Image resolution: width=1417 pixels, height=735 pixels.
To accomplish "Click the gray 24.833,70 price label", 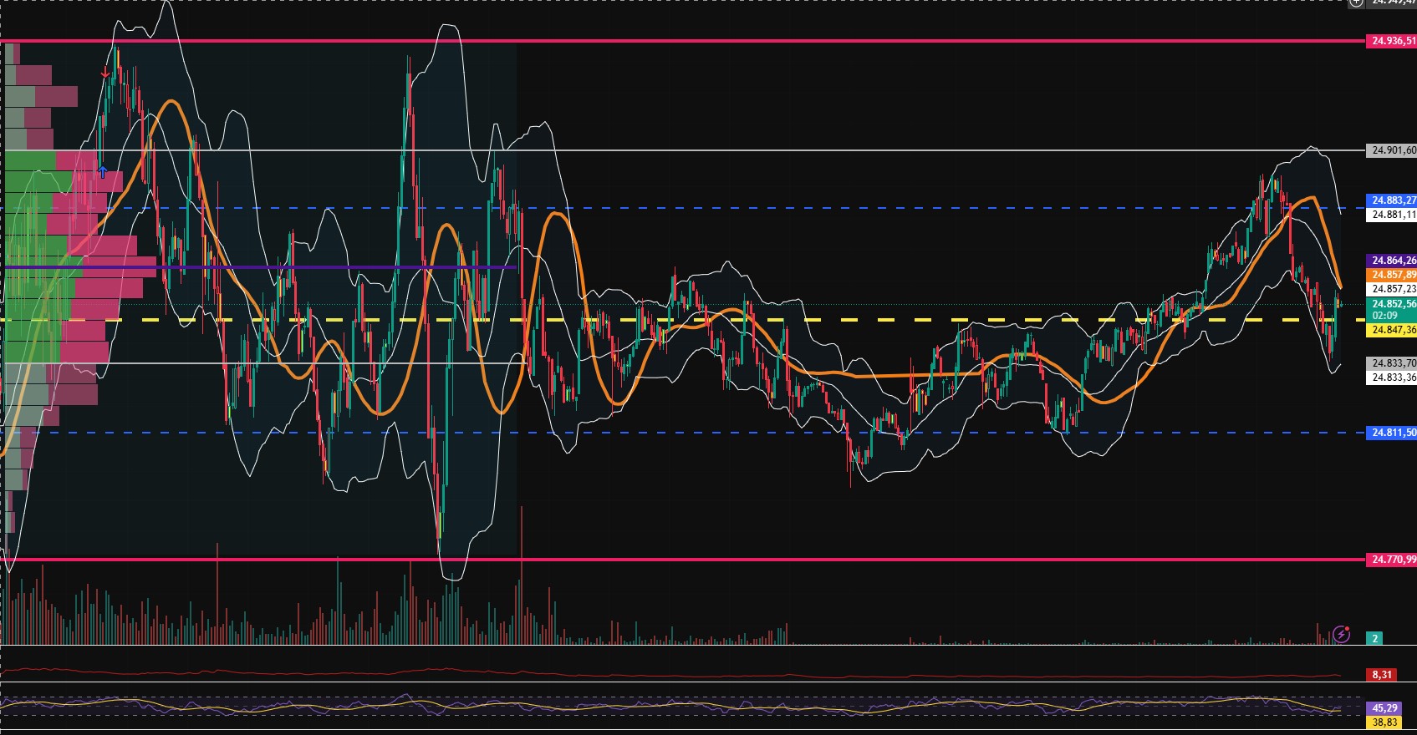I will pyautogui.click(x=1391, y=363).
